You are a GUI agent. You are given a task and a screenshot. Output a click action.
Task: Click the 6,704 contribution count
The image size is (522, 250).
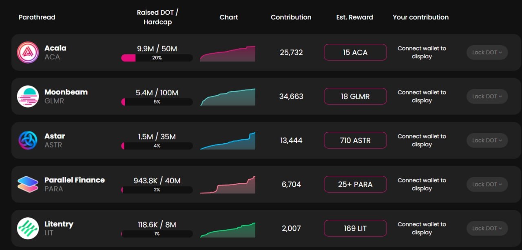291,184
